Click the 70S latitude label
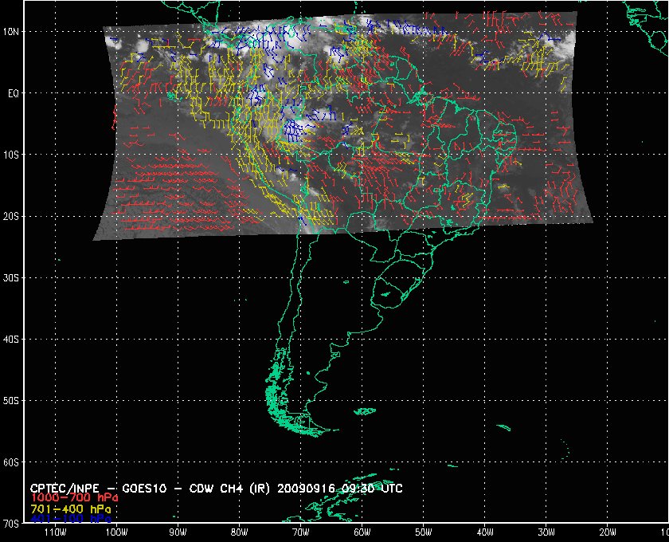This screenshot has width=669, height=542. pos(11,524)
